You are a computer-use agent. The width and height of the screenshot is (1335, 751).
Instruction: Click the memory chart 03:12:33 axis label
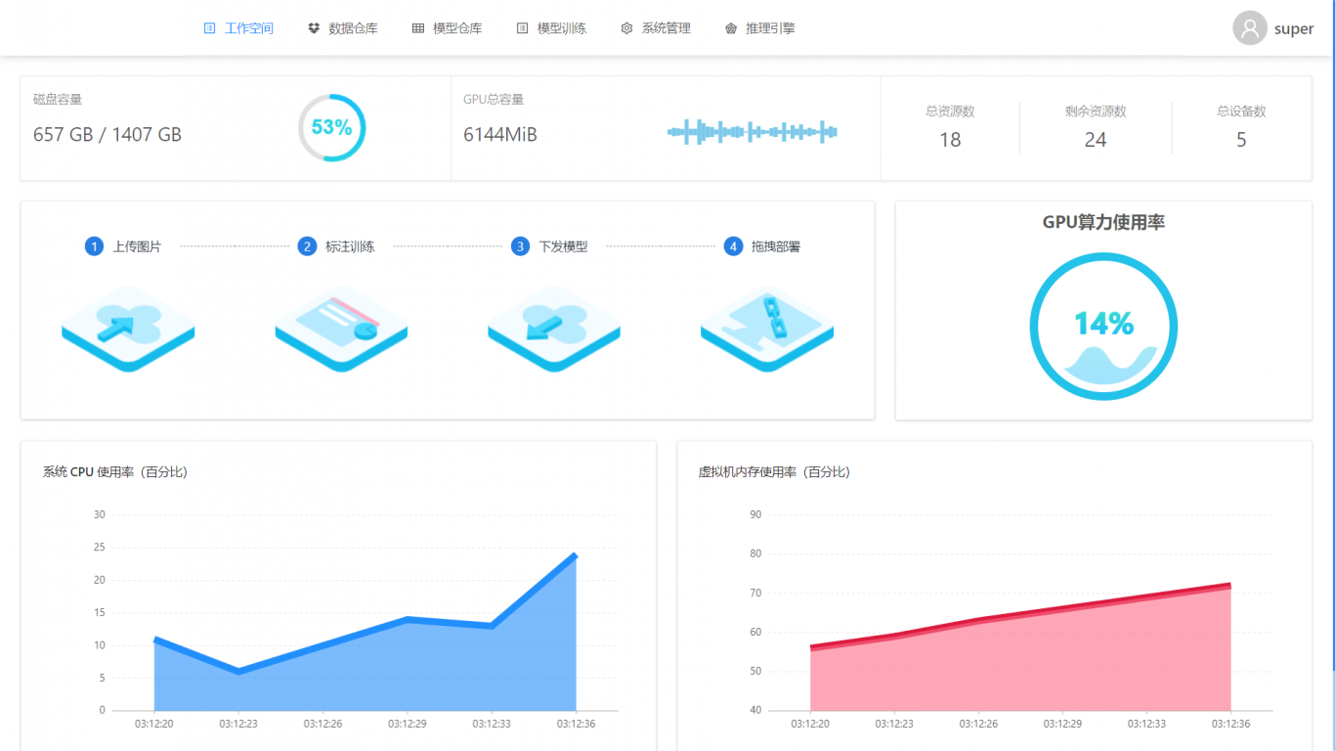tap(1146, 725)
